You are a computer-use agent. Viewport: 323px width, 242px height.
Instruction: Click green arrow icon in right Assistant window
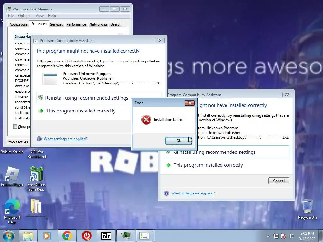tap(169, 165)
